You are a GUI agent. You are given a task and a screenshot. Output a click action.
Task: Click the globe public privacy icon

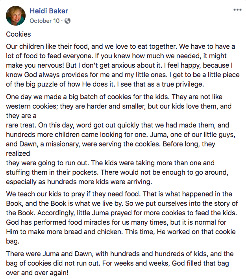(x=68, y=20)
